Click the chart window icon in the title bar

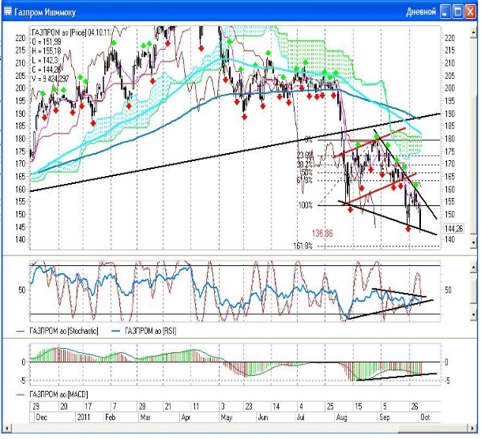coord(8,11)
